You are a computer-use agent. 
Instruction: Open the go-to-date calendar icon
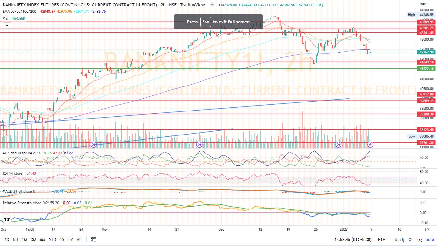(x=94, y=239)
